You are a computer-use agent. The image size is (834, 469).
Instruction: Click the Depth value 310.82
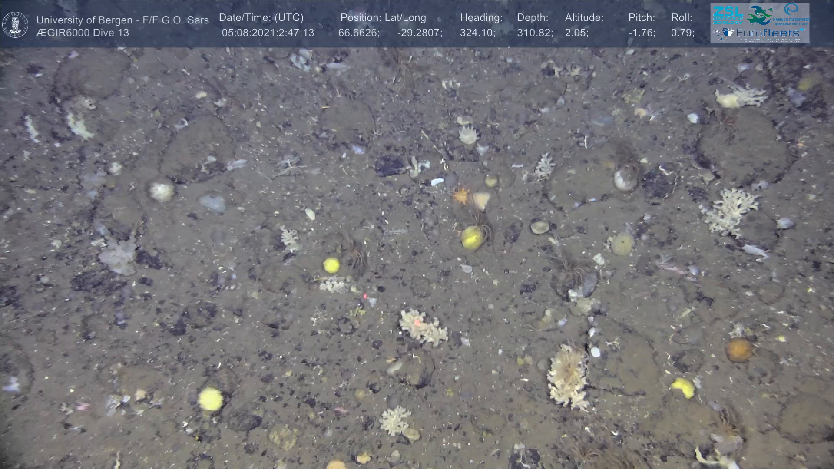534,33
